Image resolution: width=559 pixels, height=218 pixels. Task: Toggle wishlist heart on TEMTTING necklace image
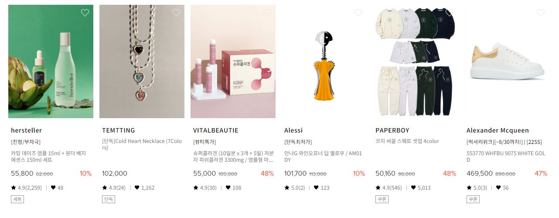coord(176,13)
